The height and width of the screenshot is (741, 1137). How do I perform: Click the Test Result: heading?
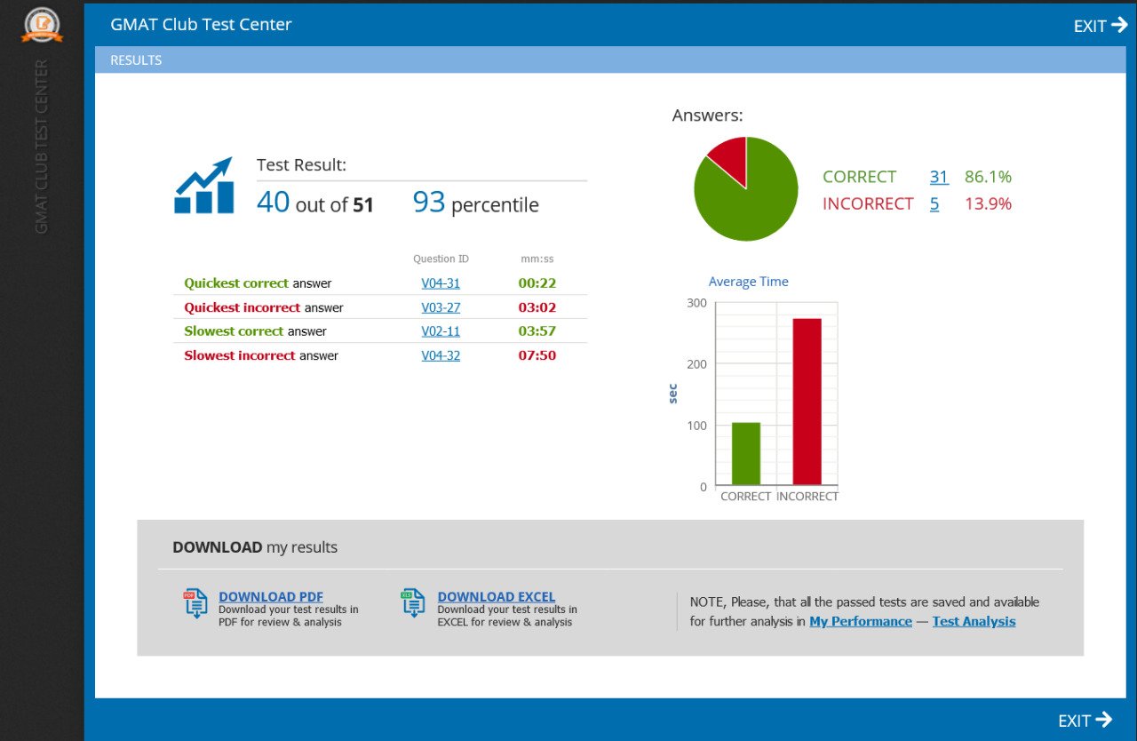(301, 164)
